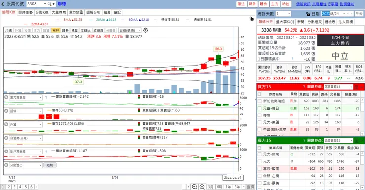Zoom out the chart with minus magnifier
This screenshot has width=365, height=190.
(195, 187)
